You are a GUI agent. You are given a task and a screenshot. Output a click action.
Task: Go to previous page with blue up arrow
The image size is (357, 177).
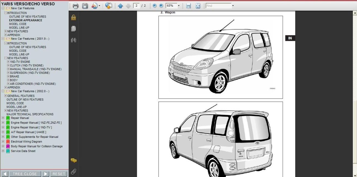coord(120,6)
